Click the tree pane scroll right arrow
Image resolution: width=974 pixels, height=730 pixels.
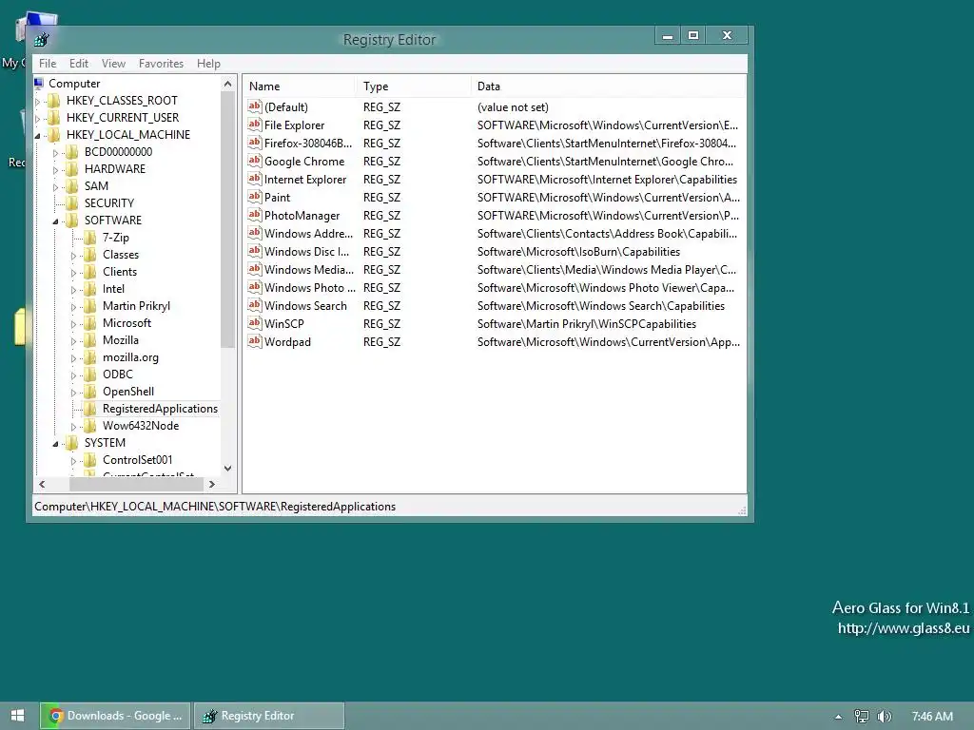212,484
